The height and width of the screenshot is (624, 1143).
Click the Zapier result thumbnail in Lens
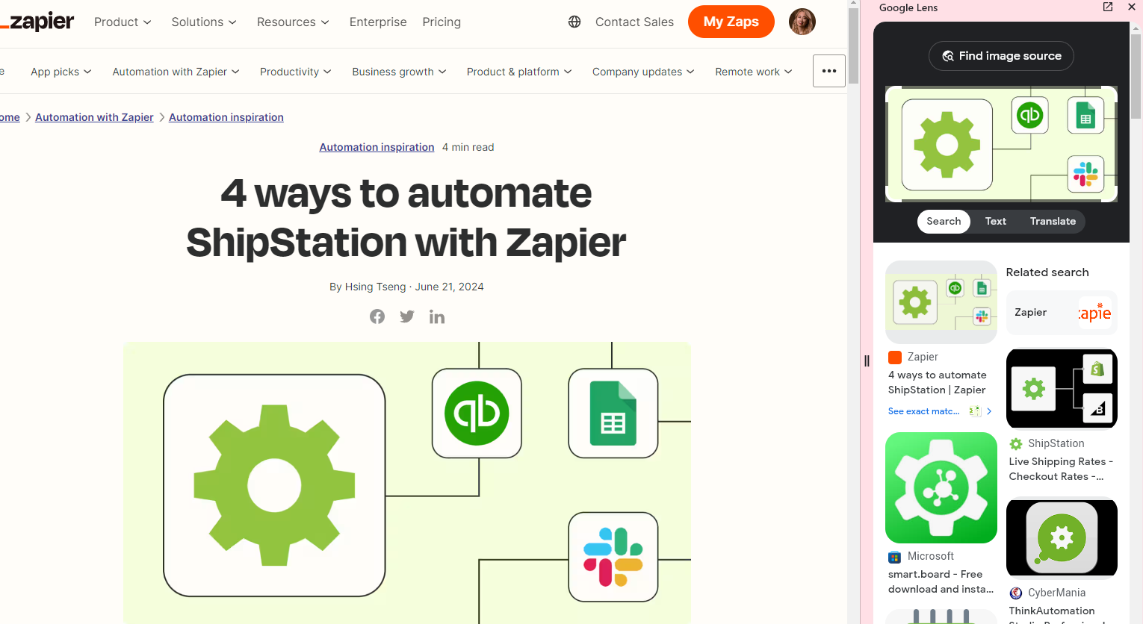941,302
